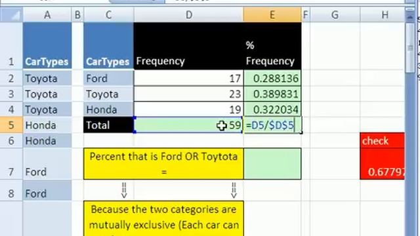Select row 8 header

pos(11,191)
